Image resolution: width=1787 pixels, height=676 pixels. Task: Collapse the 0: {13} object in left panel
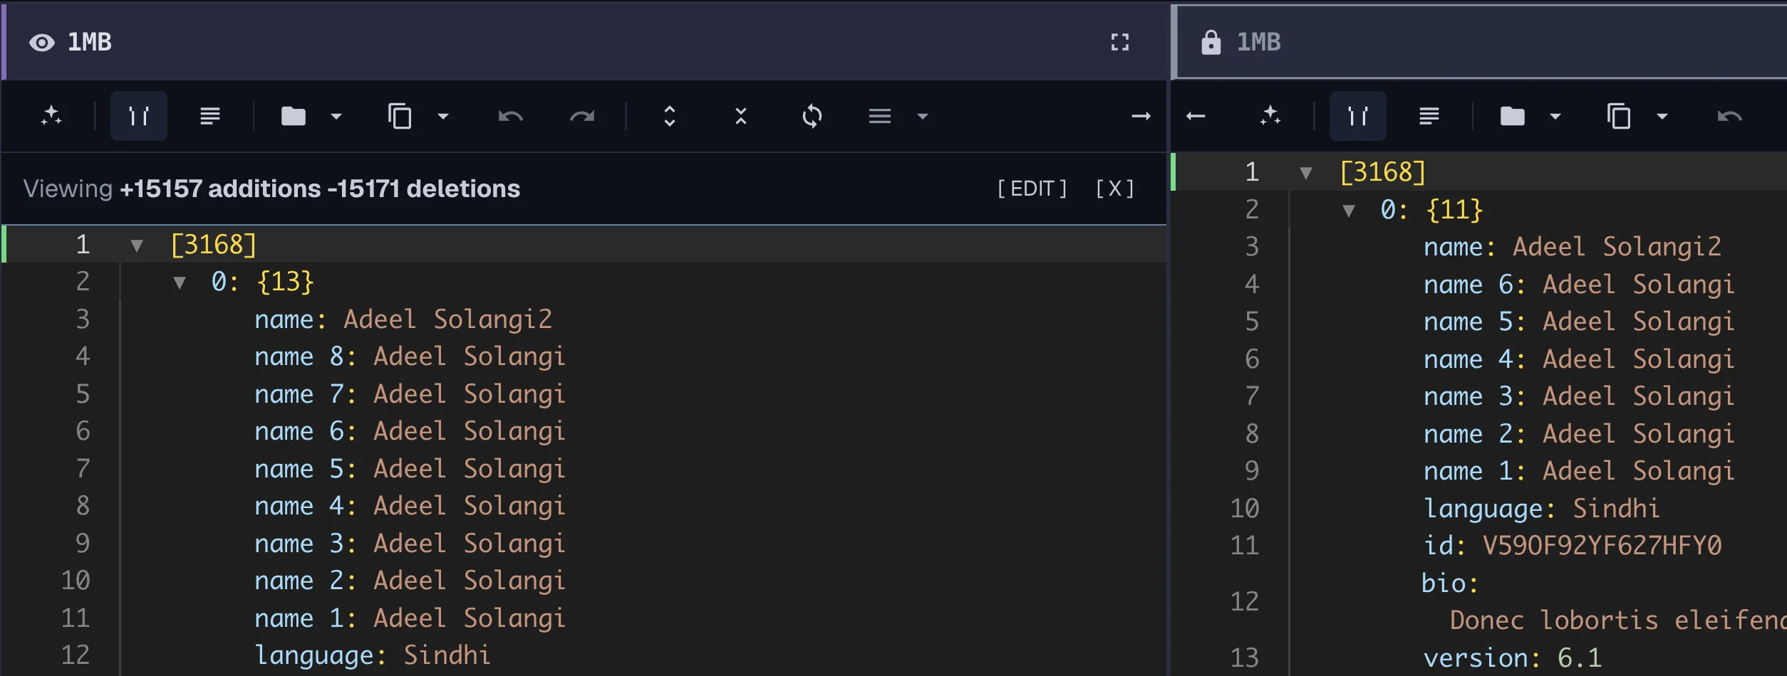point(180,283)
